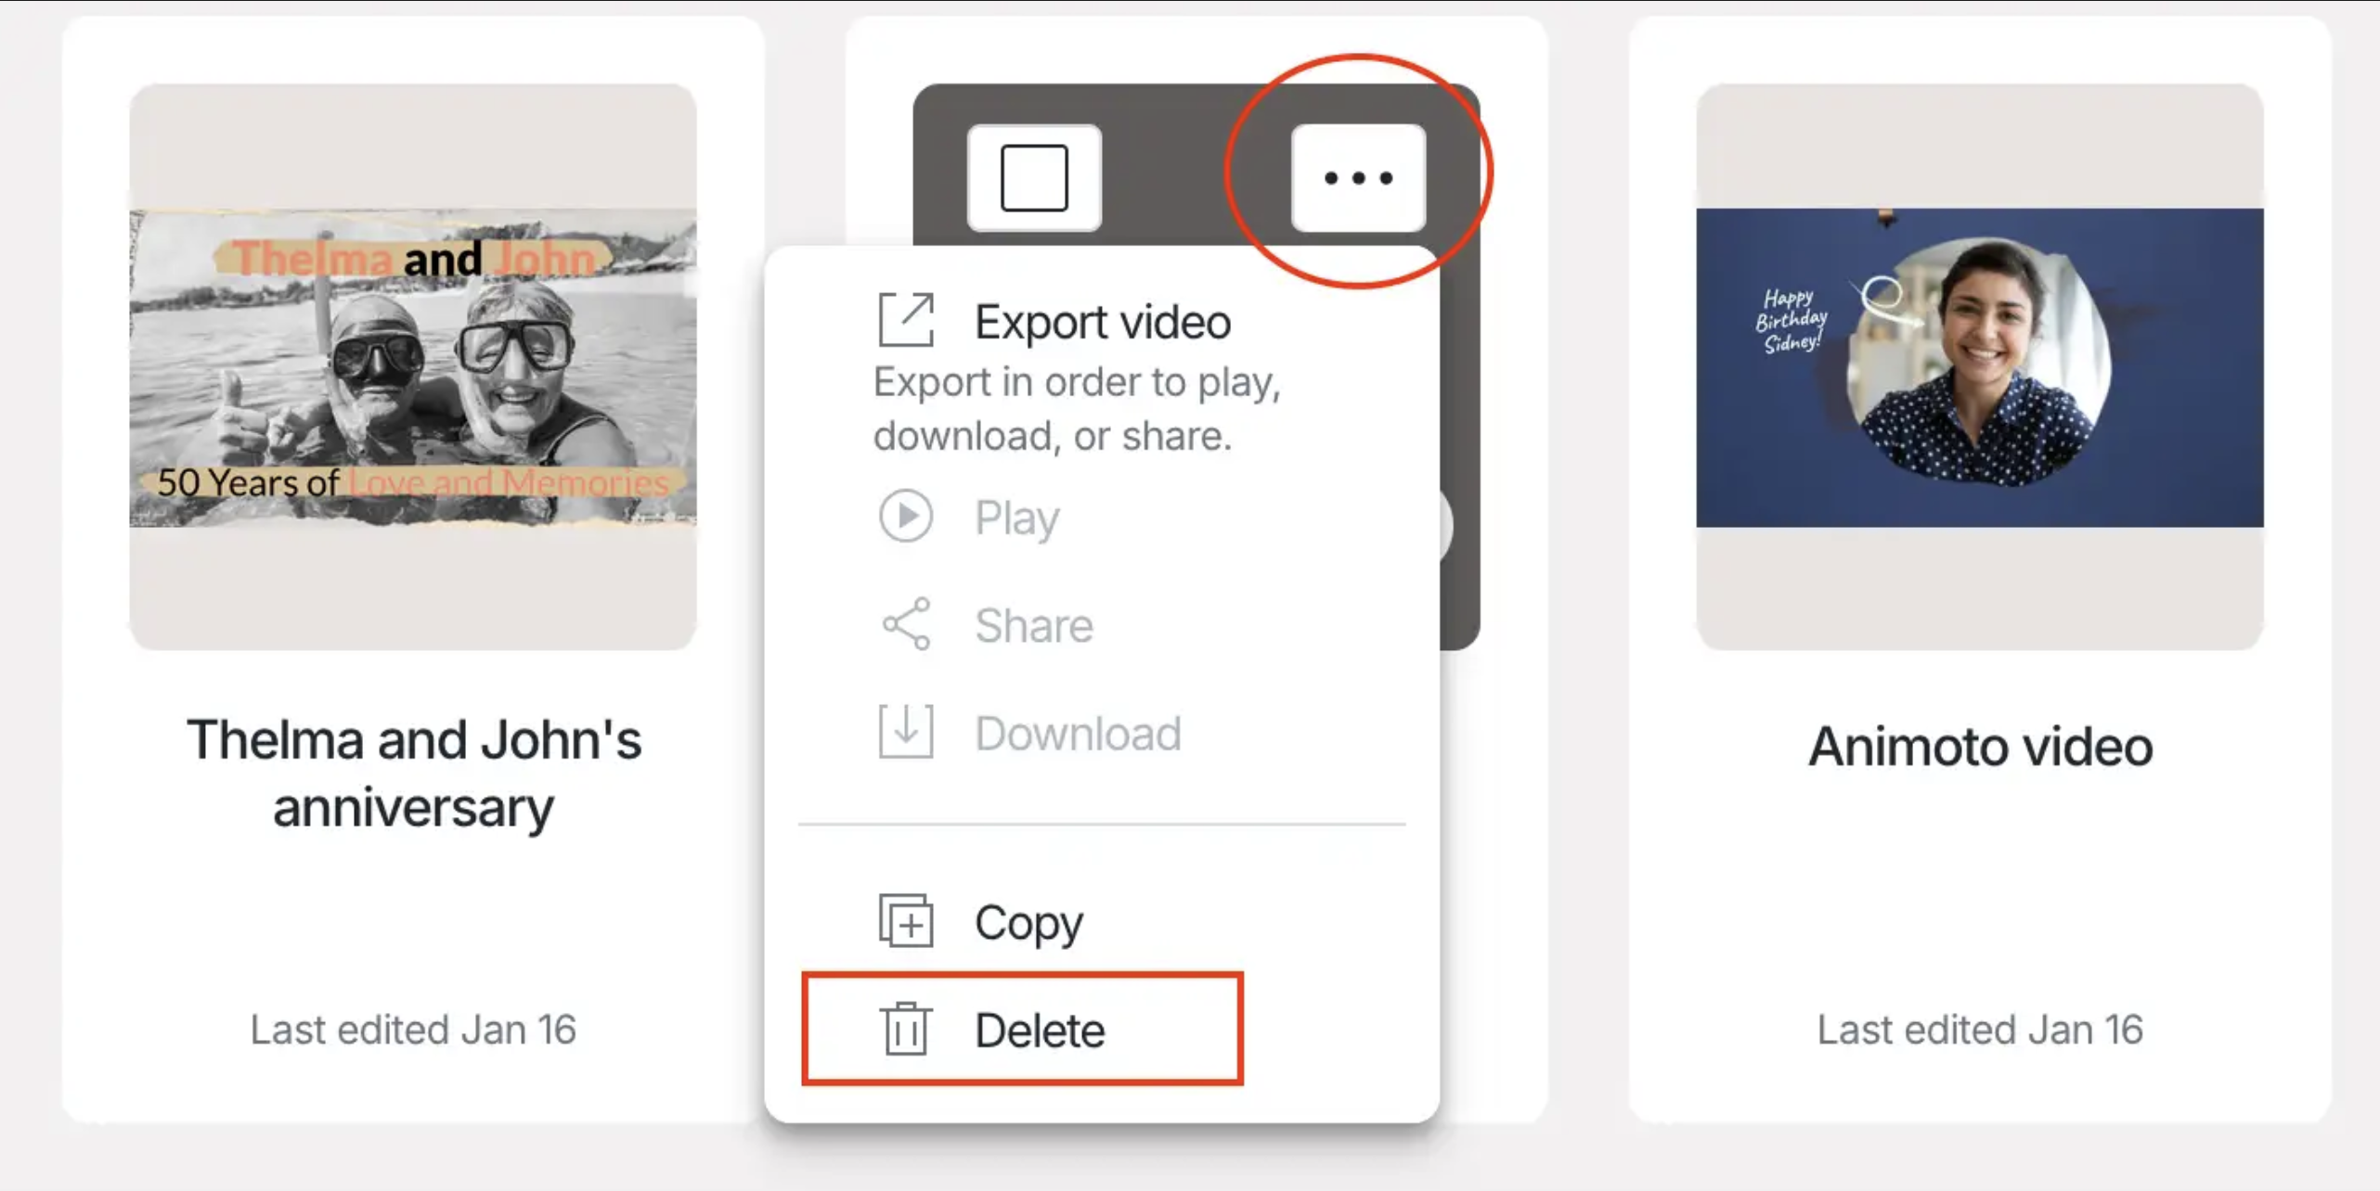Select Export video menu entry
2380x1191 pixels.
pos(1102,322)
